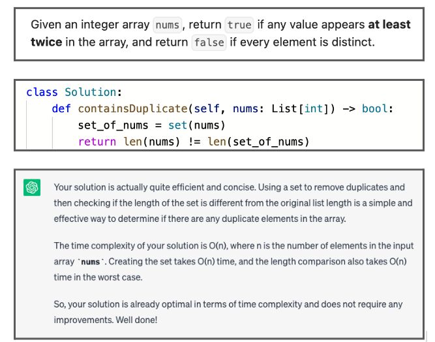
Task: Click the ChatGPT logo avatar icon
Action: point(31,187)
